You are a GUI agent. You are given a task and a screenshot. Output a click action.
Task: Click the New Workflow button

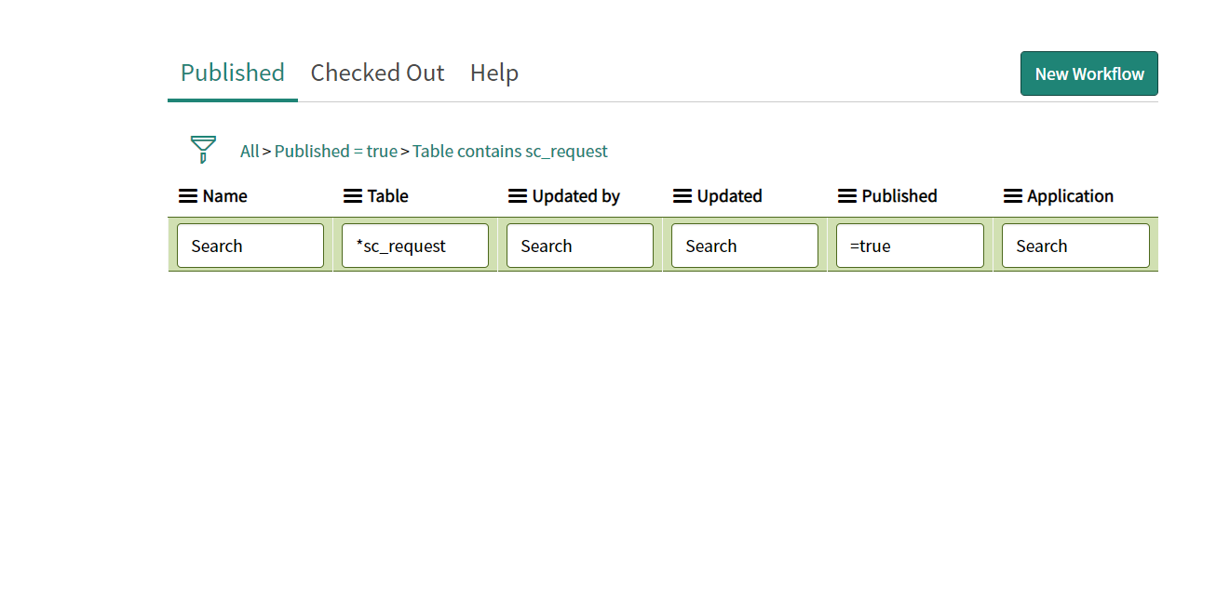coord(1089,73)
